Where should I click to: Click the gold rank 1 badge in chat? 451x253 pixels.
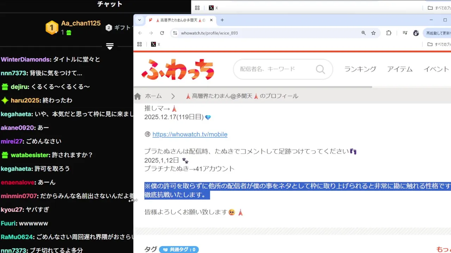pos(52,27)
